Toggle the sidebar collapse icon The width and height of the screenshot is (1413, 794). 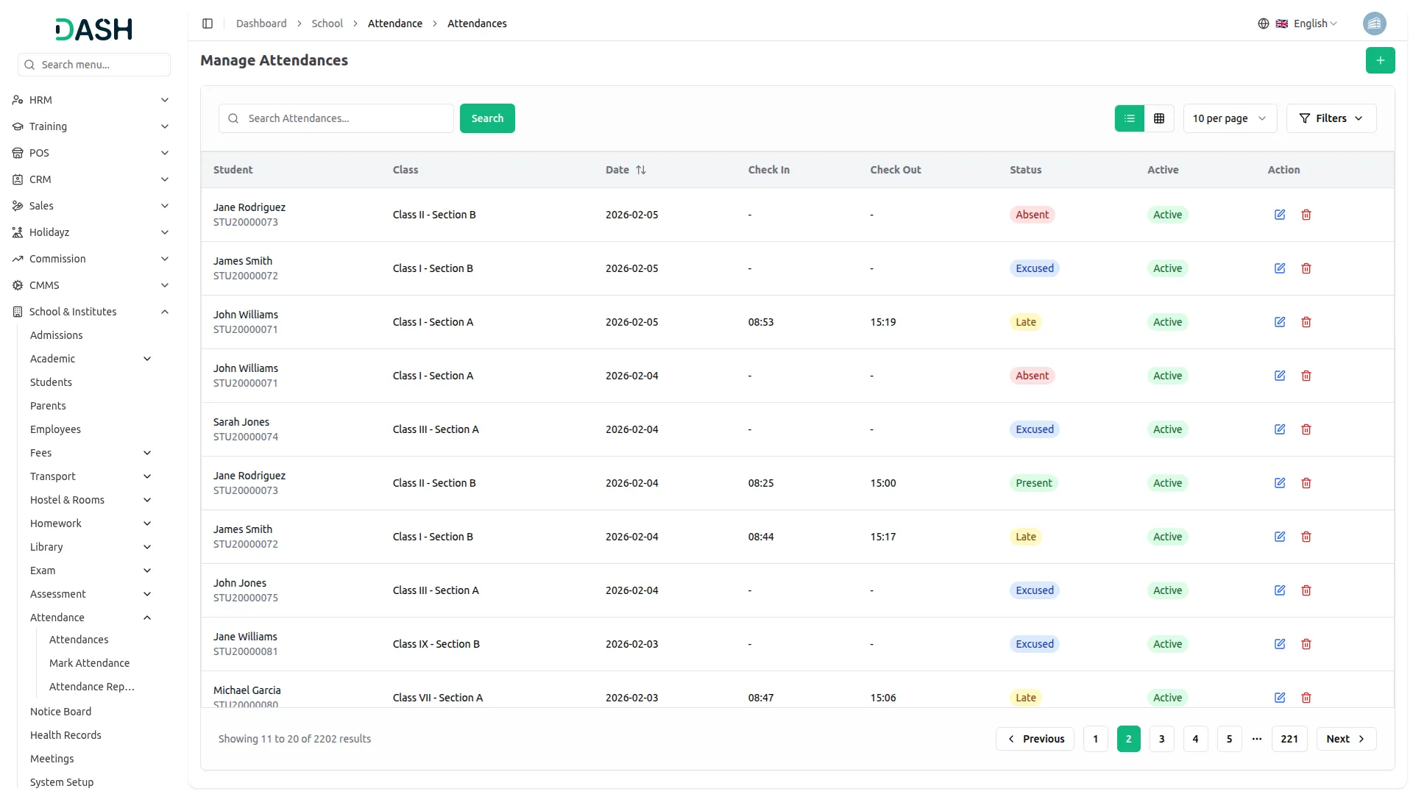pyautogui.click(x=208, y=24)
